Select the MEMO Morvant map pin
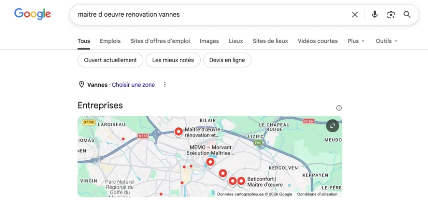 [x=210, y=162]
